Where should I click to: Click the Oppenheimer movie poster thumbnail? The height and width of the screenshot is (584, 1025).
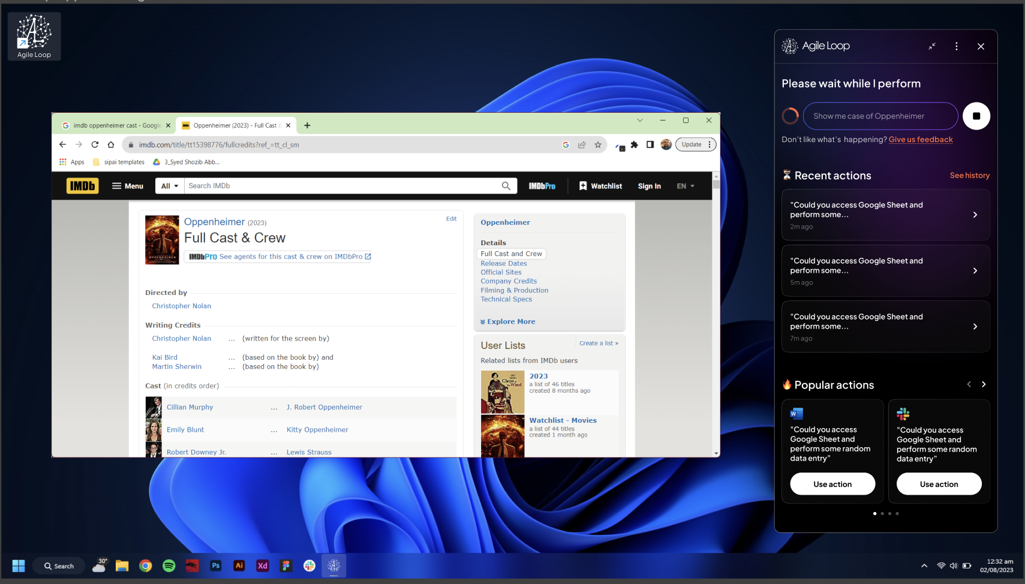click(162, 240)
